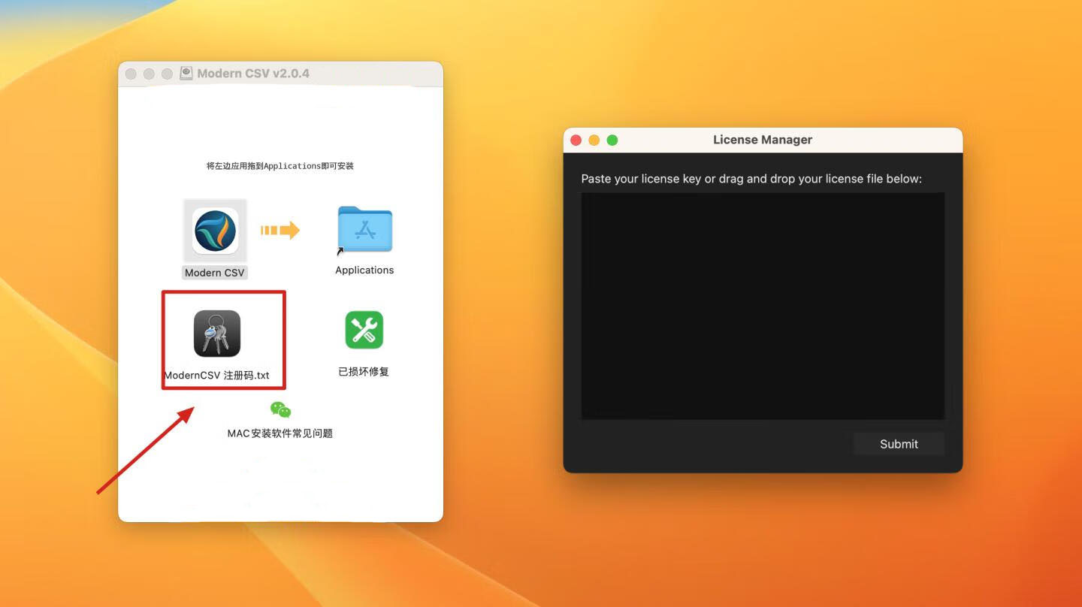Viewport: 1082px width, 607px height.
Task: Select the Modern CSV app icon
Action: click(215, 231)
